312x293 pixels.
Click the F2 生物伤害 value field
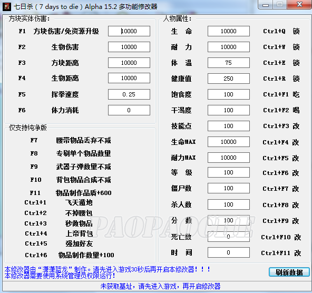pos(129,47)
